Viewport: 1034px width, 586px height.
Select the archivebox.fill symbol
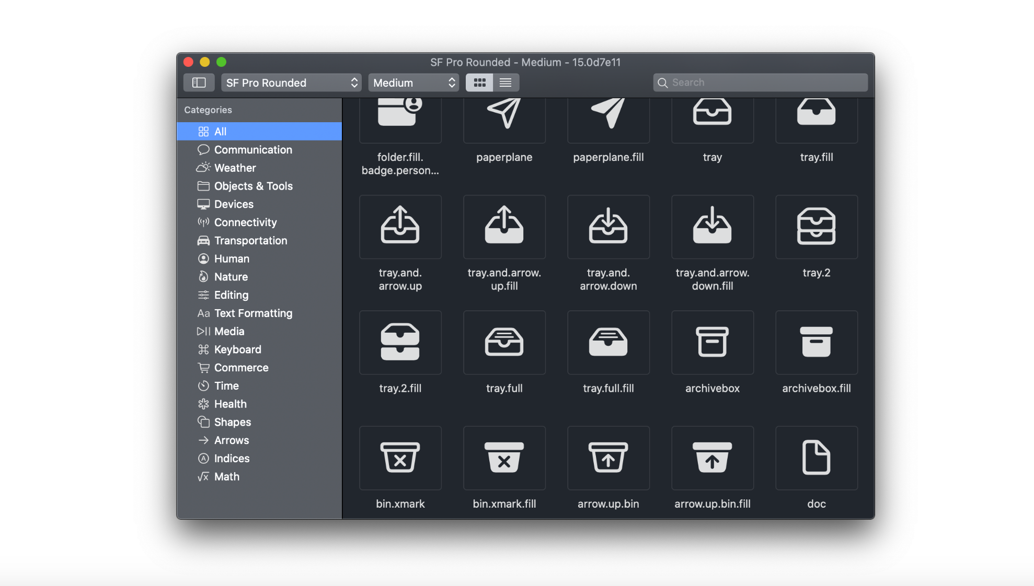[x=817, y=343]
